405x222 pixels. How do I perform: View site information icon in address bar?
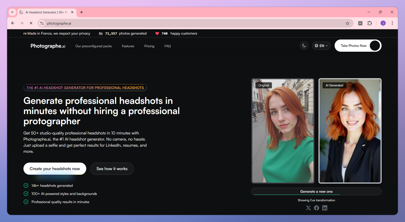click(42, 23)
